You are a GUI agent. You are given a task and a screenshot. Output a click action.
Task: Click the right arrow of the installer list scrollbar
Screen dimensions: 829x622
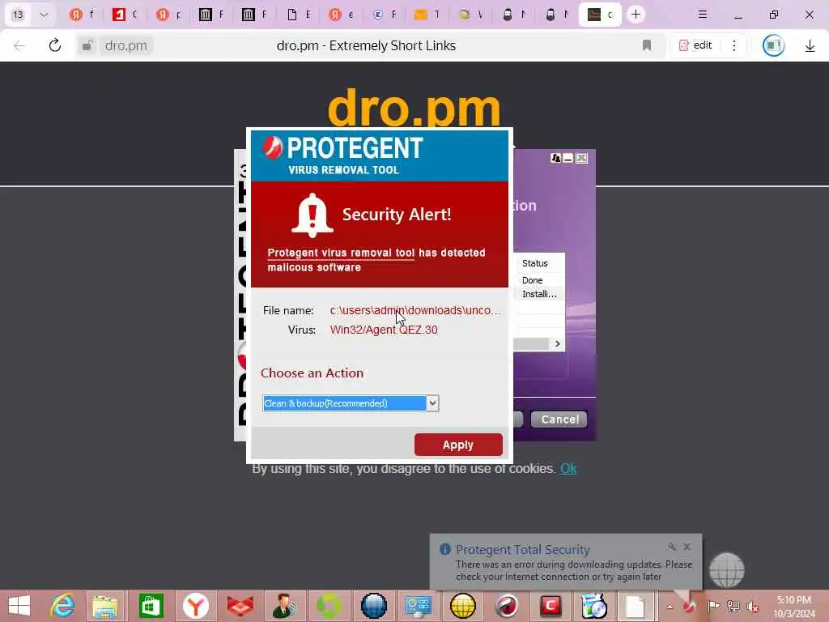557,343
